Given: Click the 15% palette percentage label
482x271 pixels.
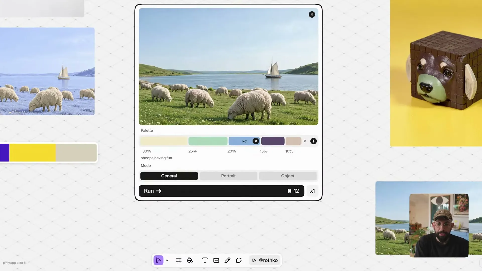Looking at the screenshot, I should click(264, 151).
